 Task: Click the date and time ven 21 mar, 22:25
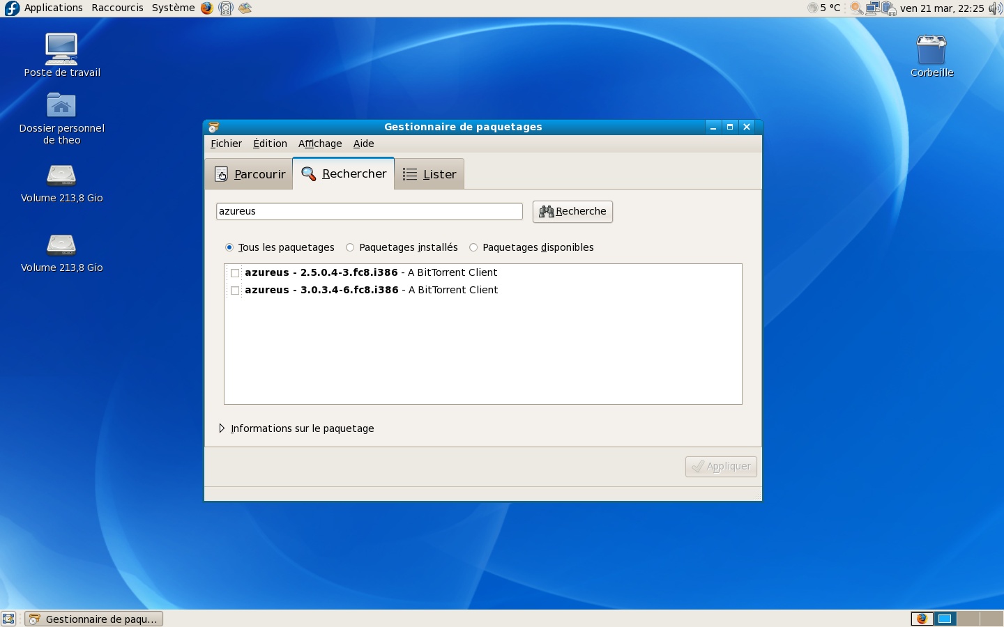(942, 8)
